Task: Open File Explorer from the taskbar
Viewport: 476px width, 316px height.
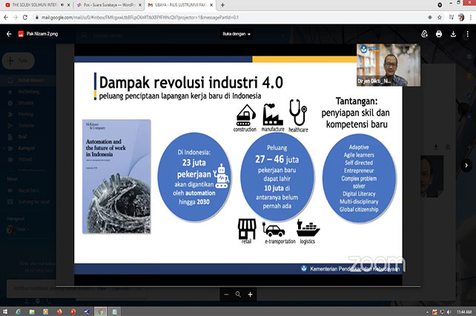Action: tap(32, 312)
